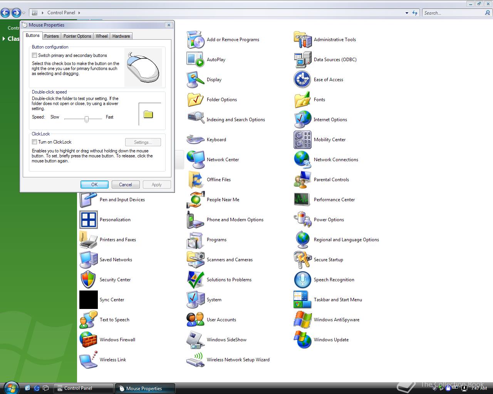Screen dimensions: 493x394
Task: Check Turn on ClickLock box
Action: [34, 142]
